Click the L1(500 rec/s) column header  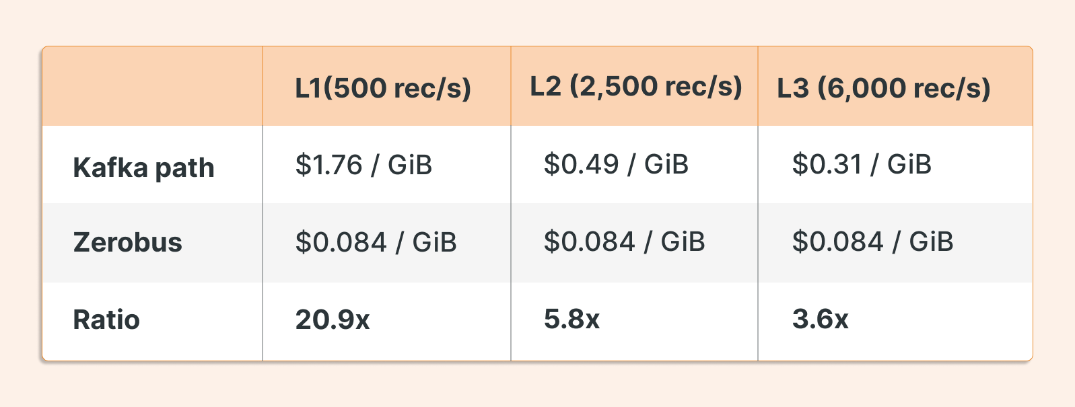click(383, 88)
